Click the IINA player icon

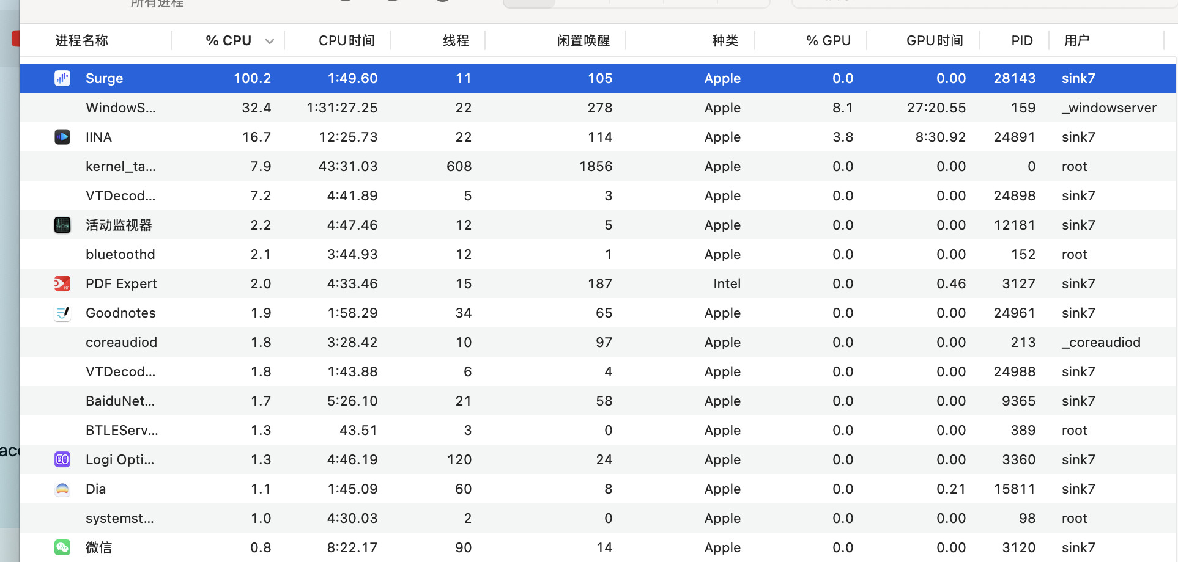pyautogui.click(x=62, y=137)
